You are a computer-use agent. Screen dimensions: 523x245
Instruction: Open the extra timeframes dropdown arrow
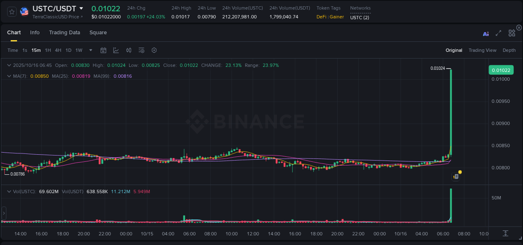click(90, 50)
